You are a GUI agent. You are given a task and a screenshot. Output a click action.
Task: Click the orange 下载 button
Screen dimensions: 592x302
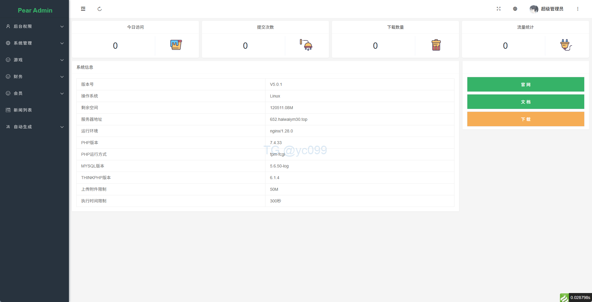click(x=525, y=119)
